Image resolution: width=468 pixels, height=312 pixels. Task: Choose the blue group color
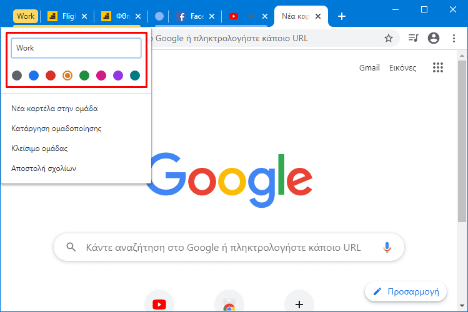tap(34, 76)
